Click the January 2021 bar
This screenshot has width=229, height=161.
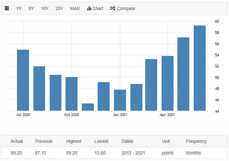(120, 100)
